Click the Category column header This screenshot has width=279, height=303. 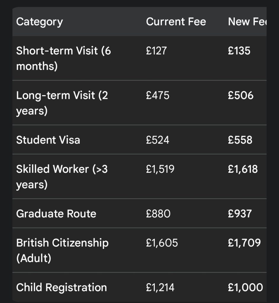pyautogui.click(x=39, y=22)
